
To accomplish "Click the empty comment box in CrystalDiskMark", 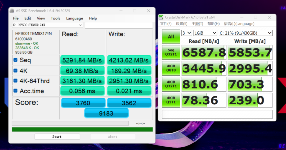I will [217, 114].
